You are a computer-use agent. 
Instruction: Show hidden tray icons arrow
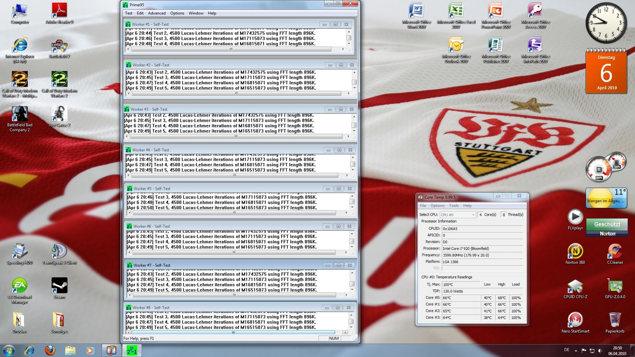pyautogui.click(x=576, y=350)
